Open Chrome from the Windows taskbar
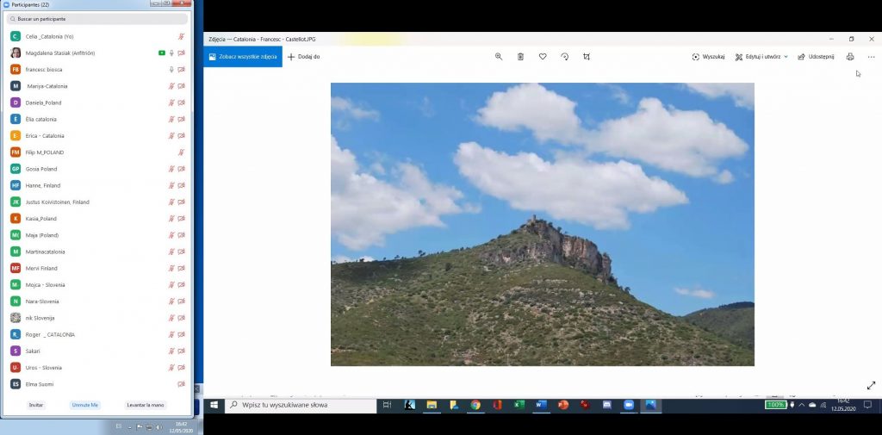Image resolution: width=882 pixels, height=435 pixels. 475,405
